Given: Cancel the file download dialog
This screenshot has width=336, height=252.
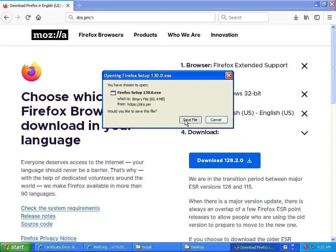Looking at the screenshot, I should coord(217,120).
